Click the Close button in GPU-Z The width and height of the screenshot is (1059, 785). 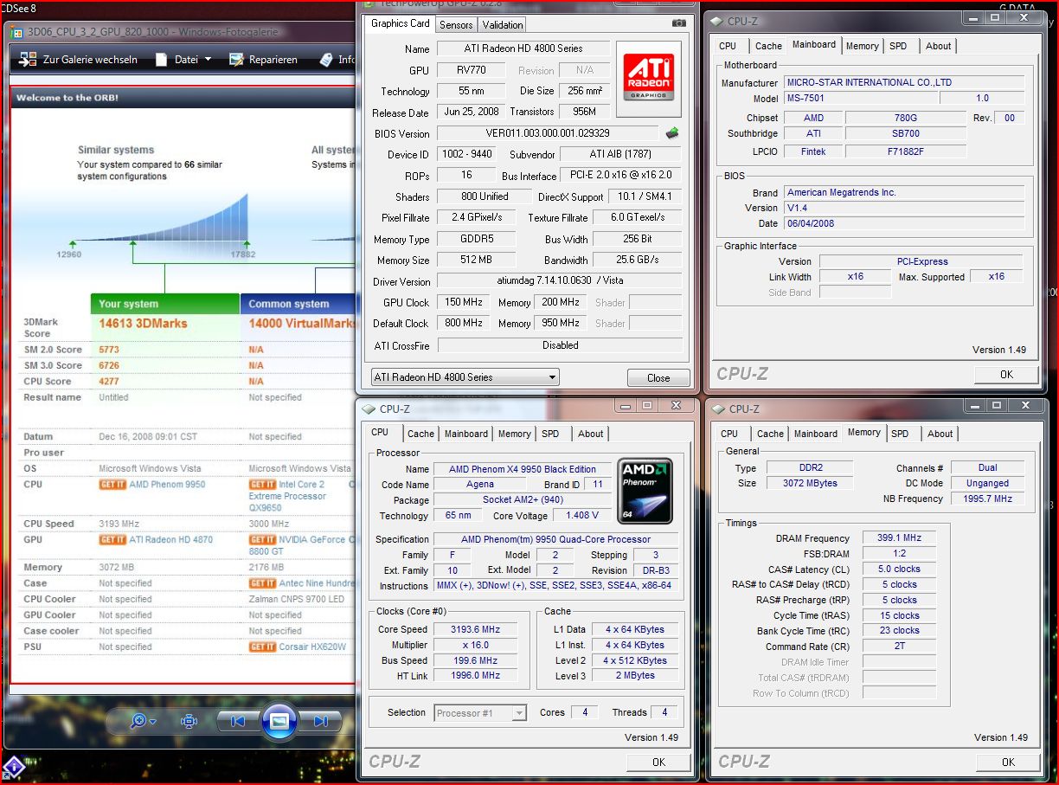658,378
